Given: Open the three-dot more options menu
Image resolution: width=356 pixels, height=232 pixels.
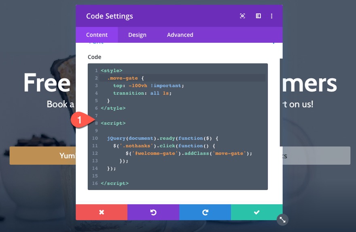Looking at the screenshot, I should pos(271,16).
